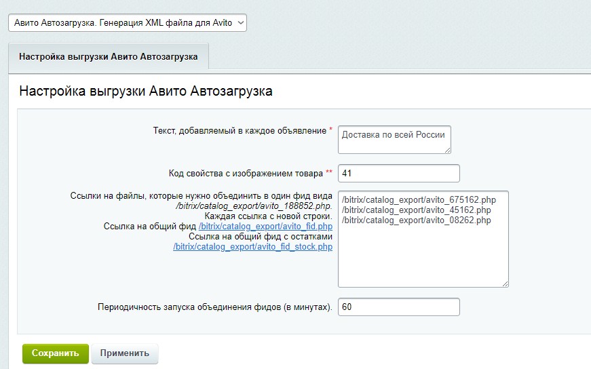
Task: Click the red double asterisk beside the property code label
Action: pos(329,172)
